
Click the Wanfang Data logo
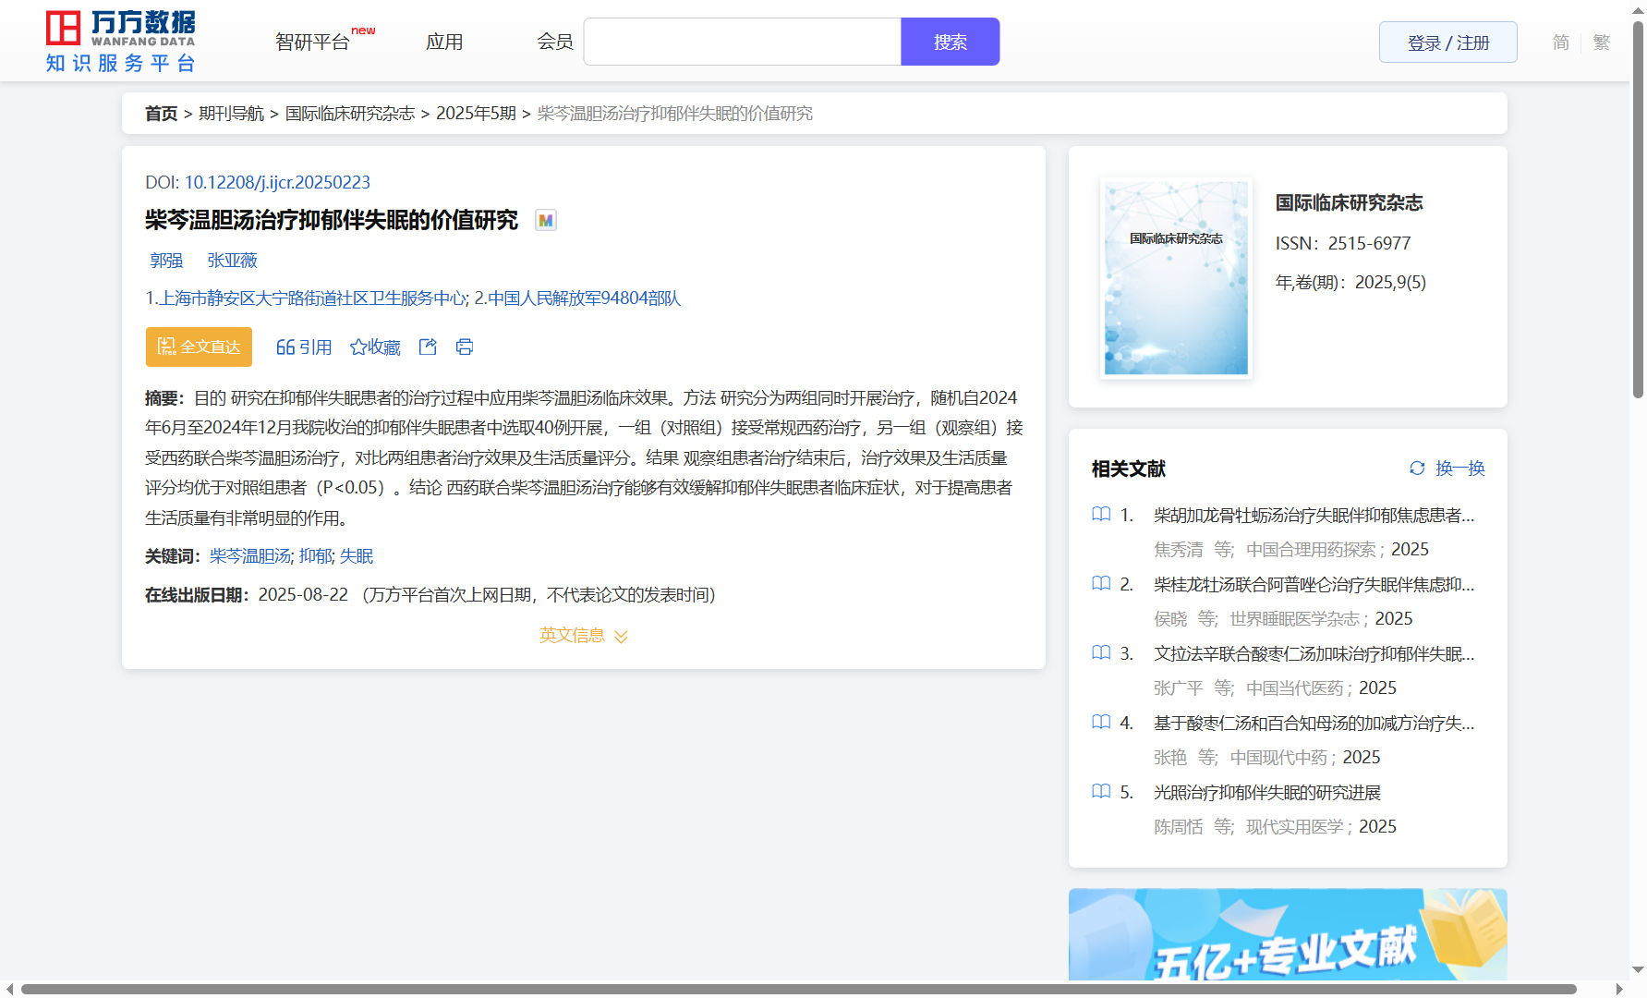(121, 42)
